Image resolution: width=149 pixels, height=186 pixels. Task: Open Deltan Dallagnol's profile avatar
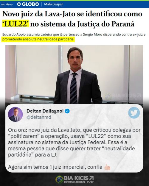click(15, 115)
